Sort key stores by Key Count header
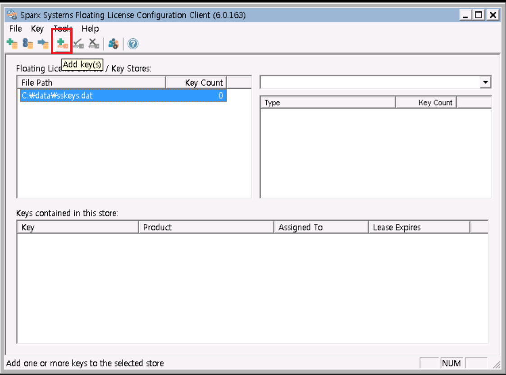This screenshot has width=506, height=375. (196, 82)
